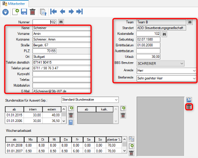Delete the kalk. rate entry
This screenshot has width=198, height=158.
tap(123, 116)
